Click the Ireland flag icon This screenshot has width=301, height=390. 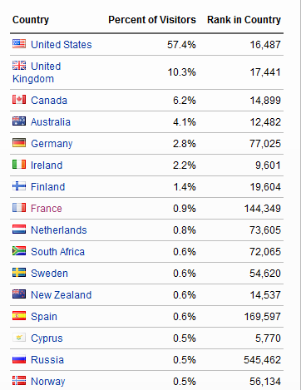[x=19, y=165]
